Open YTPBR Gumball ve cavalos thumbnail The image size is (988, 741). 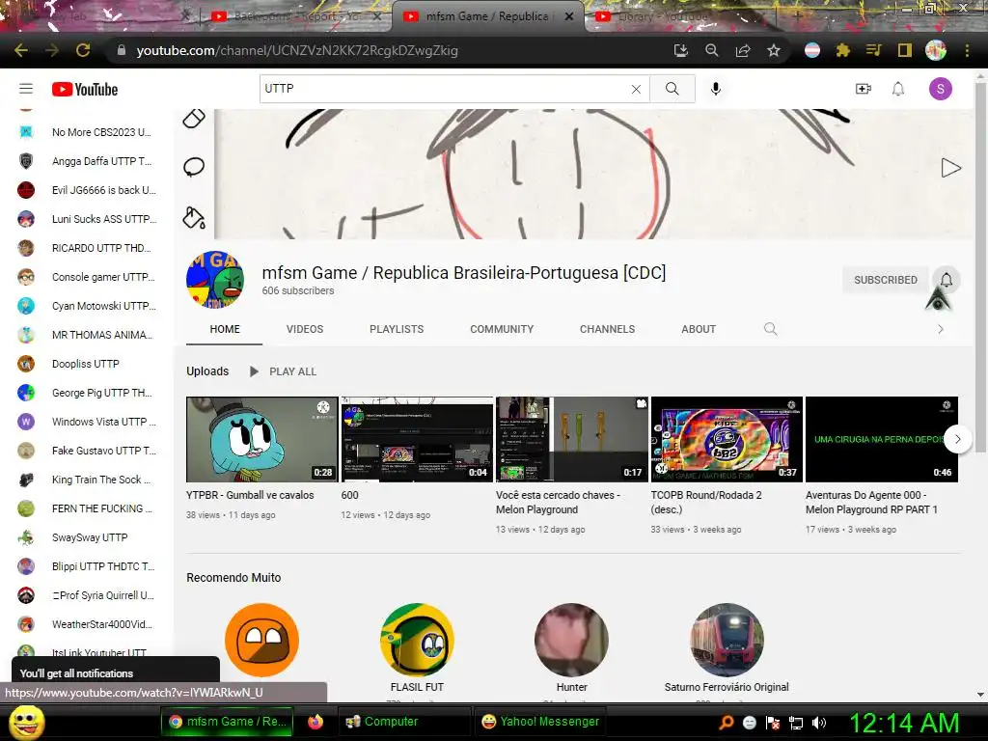262,439
